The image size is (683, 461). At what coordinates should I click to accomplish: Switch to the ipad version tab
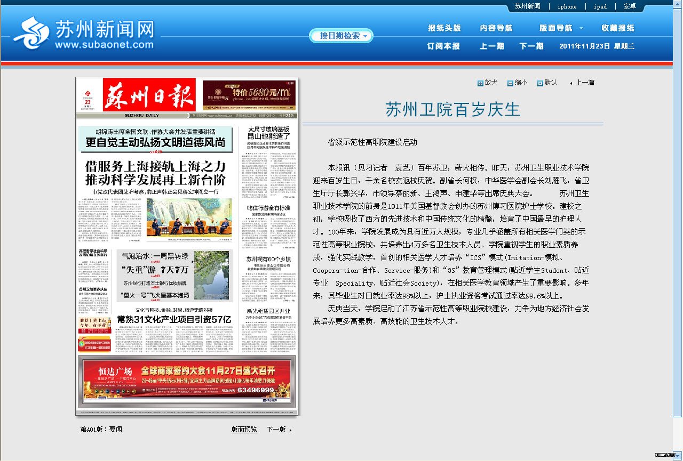point(600,6)
